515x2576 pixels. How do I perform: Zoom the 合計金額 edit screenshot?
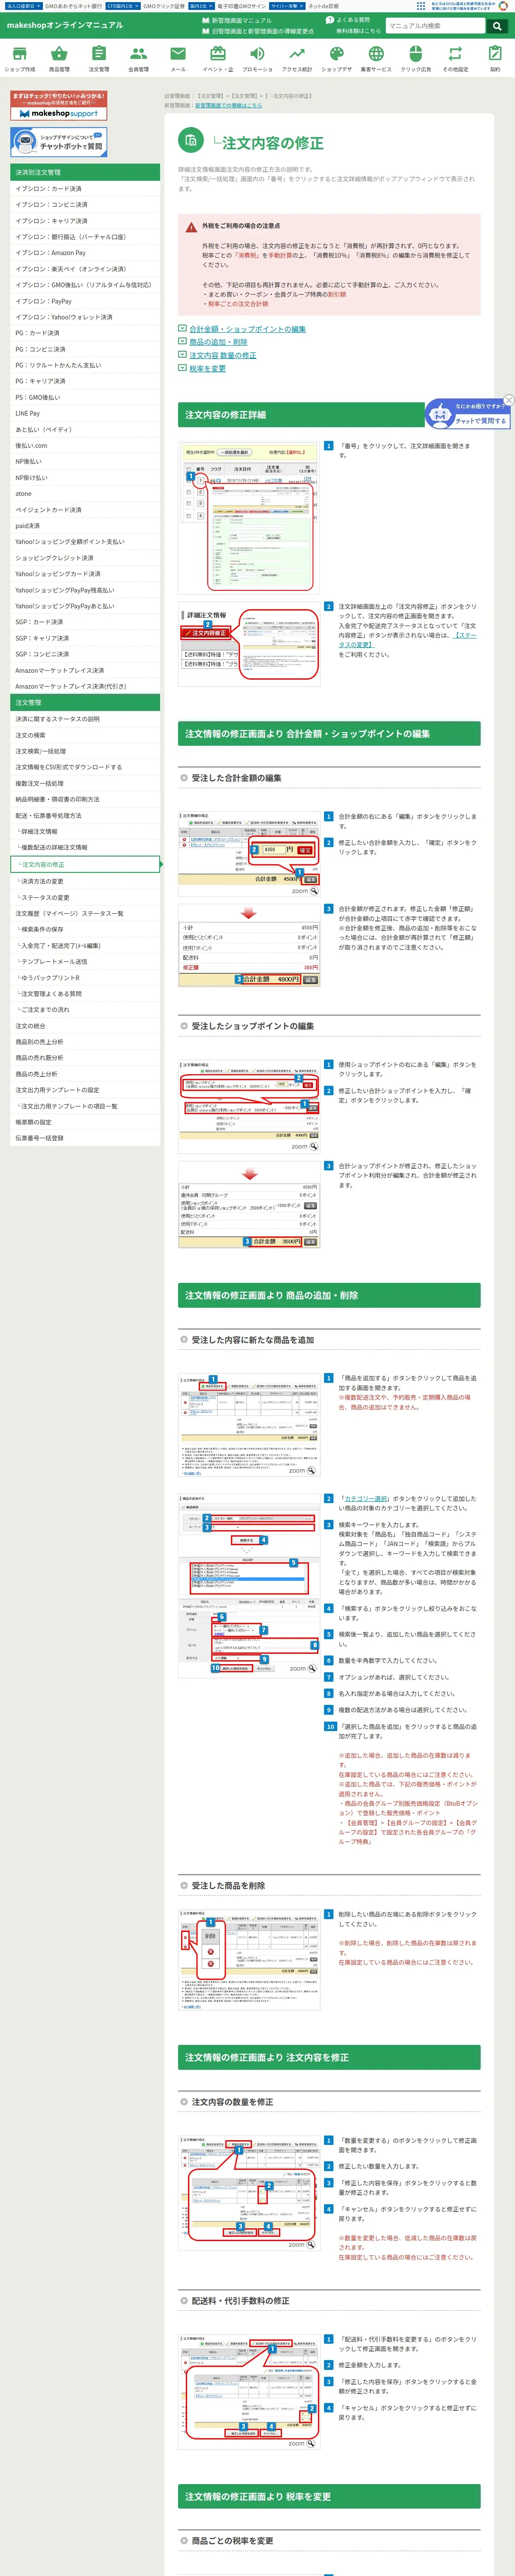tap(305, 890)
